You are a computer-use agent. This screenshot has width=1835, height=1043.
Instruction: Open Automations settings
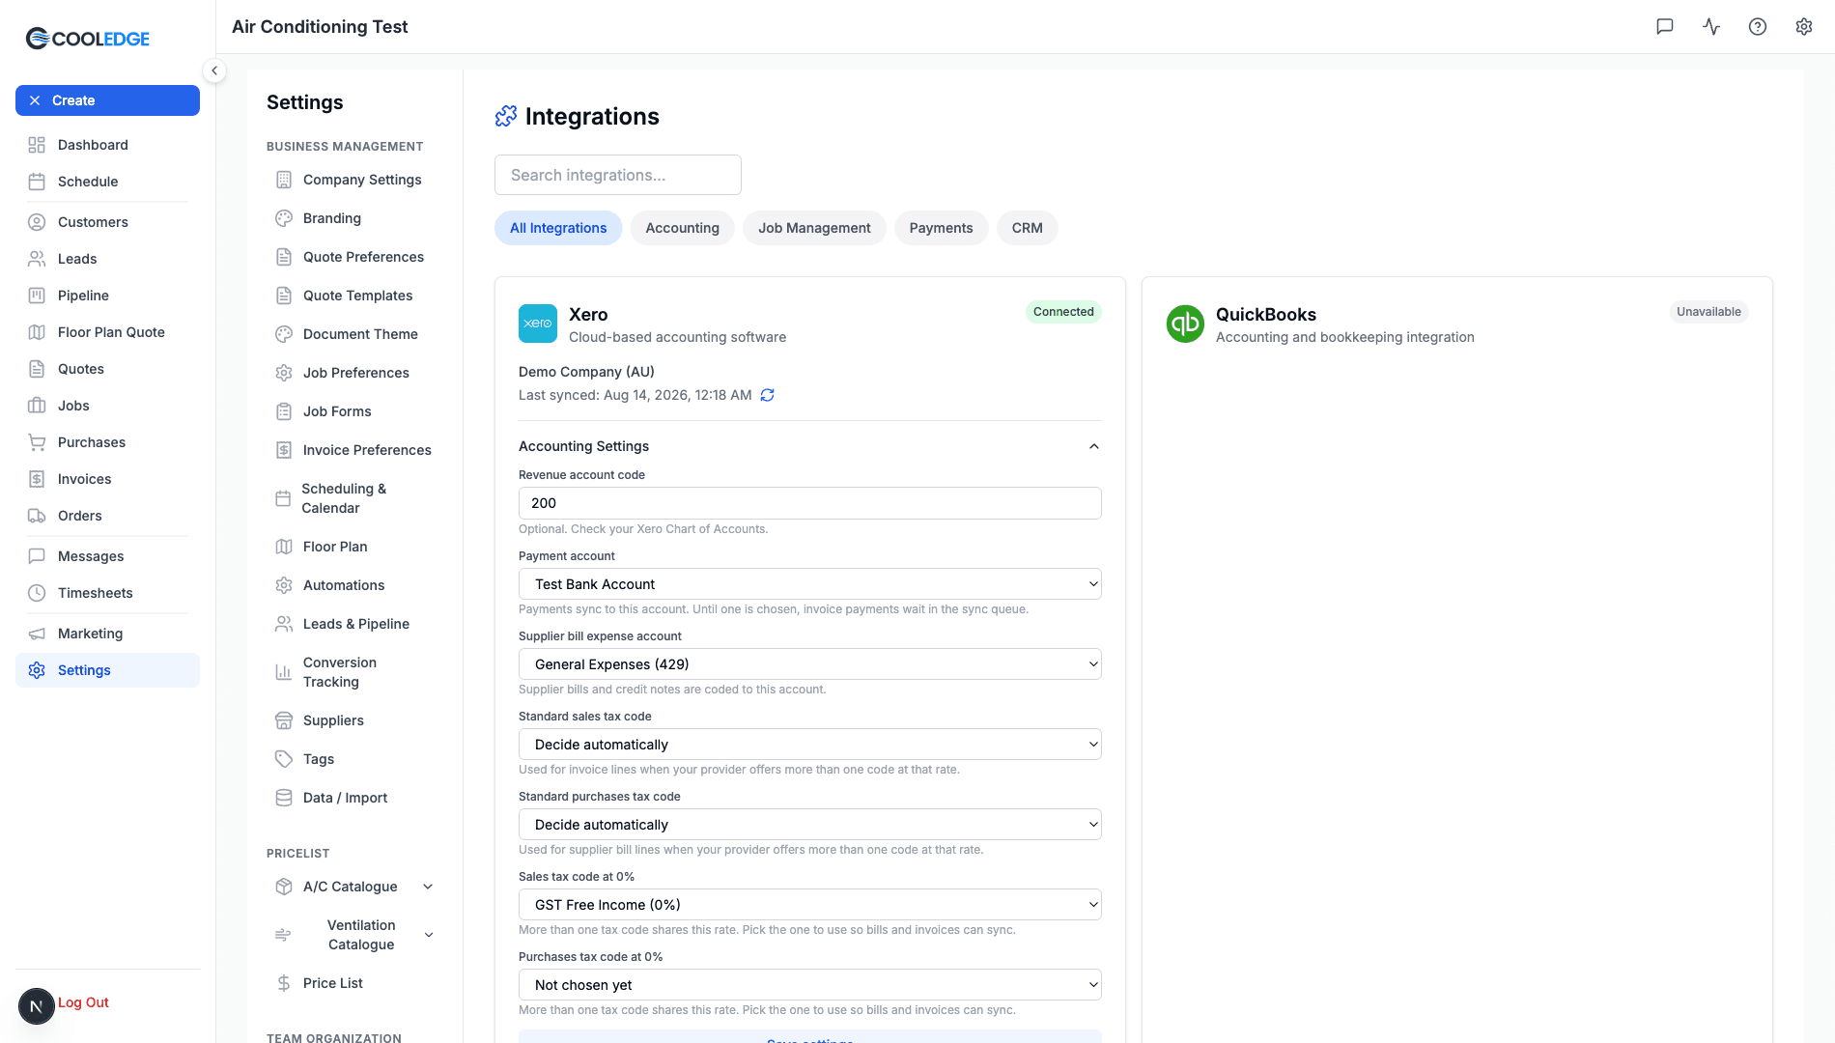(354, 585)
